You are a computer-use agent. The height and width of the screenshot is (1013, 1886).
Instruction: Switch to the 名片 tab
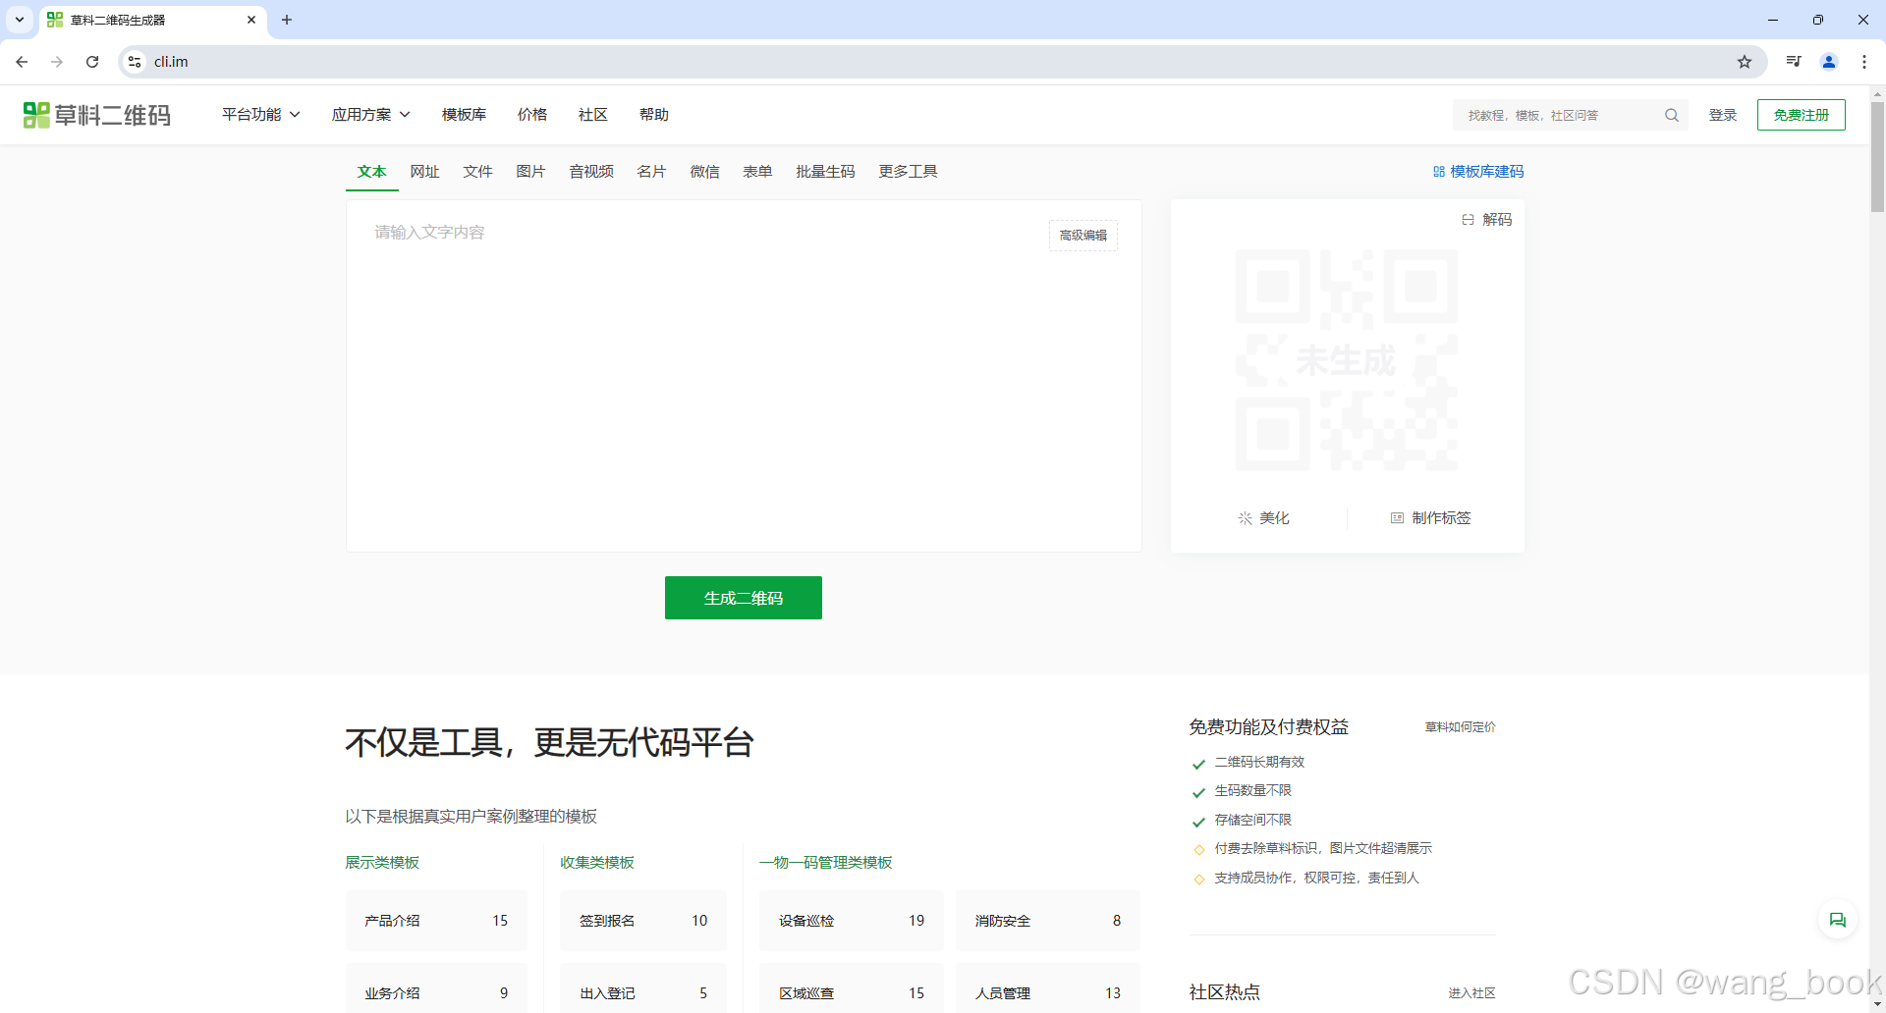coord(652,172)
